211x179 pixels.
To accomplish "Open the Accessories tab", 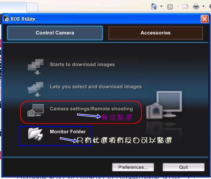I will click(155, 33).
